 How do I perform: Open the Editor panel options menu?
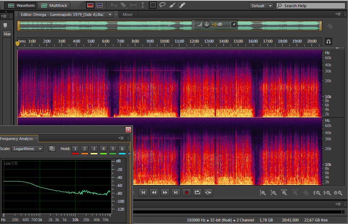(x=338, y=14)
